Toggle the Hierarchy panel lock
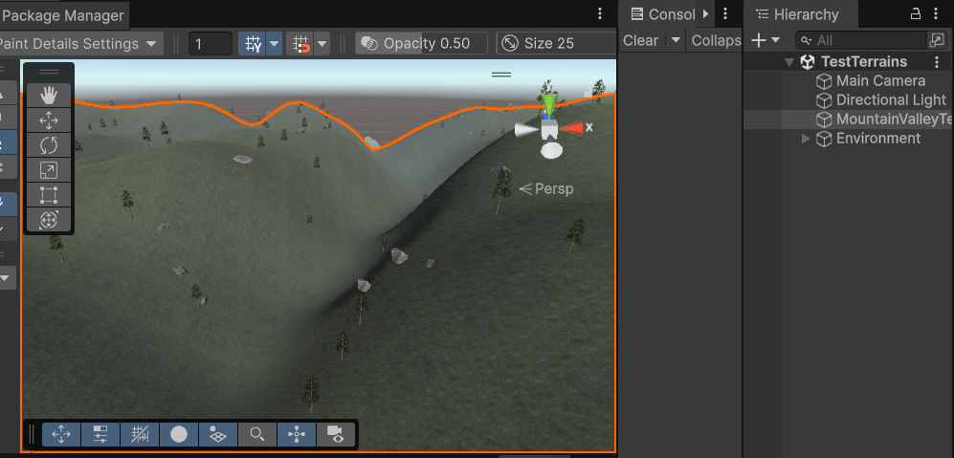This screenshot has height=458, width=954. click(915, 13)
